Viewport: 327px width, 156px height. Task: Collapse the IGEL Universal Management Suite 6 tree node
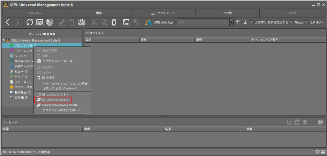coord(3,40)
